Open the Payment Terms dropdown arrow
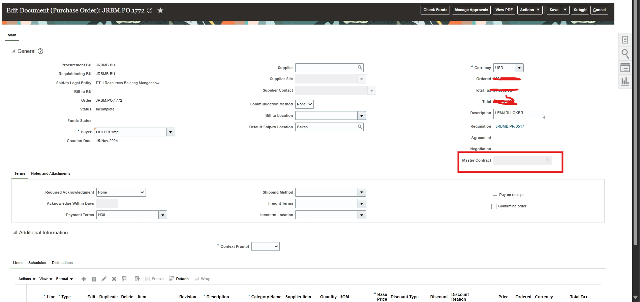The height and width of the screenshot is (302, 640). point(163,215)
